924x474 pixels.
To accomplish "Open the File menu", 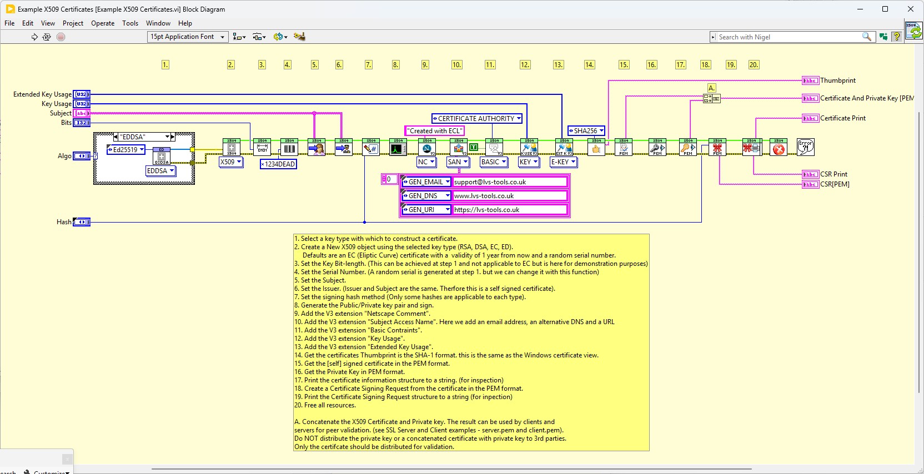I will 9,23.
